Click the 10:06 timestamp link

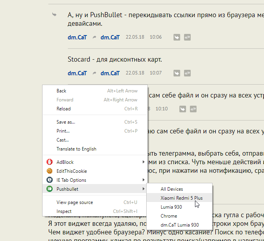click(156, 37)
